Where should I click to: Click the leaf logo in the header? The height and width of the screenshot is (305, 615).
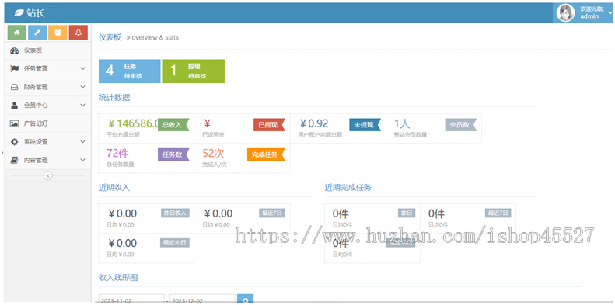click(19, 12)
